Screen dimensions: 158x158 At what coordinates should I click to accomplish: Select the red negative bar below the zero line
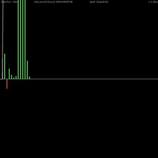pyautogui.click(x=7, y=84)
